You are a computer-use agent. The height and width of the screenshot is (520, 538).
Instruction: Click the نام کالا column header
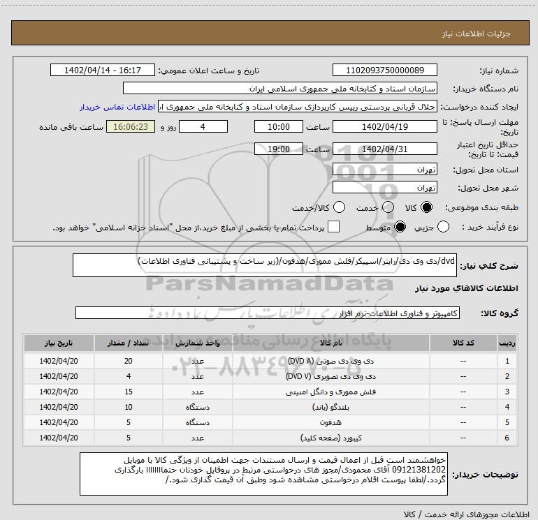330,343
